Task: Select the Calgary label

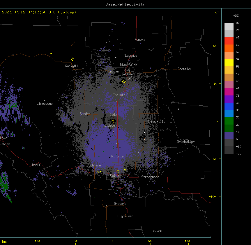Action: tap(116, 175)
